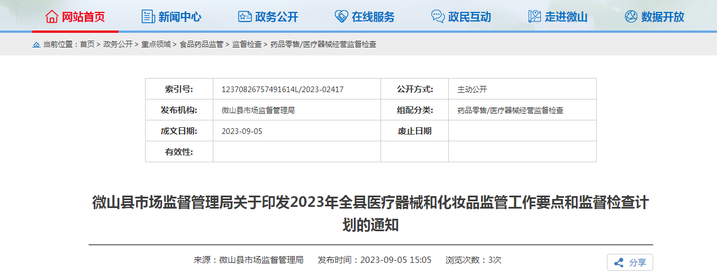The height and width of the screenshot is (277, 717).
Task: Select the 政务公开 navigation item
Action: click(268, 16)
